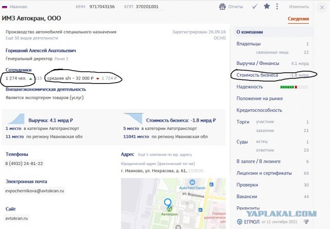The image size is (330, 229).
Task: Click email evpochernikova@avtokran.ru
Action: [35, 191]
